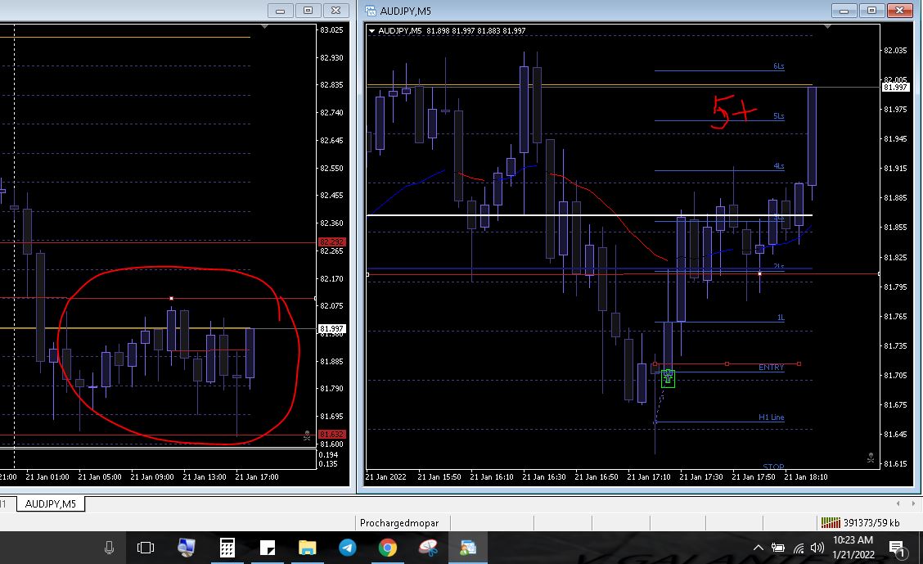Screen dimensions: 923x564
Task: Open Wi-Fi network tray icon
Action: pyautogui.click(x=798, y=548)
